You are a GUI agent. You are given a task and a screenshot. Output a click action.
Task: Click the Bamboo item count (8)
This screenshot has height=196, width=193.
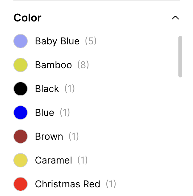click(x=83, y=65)
